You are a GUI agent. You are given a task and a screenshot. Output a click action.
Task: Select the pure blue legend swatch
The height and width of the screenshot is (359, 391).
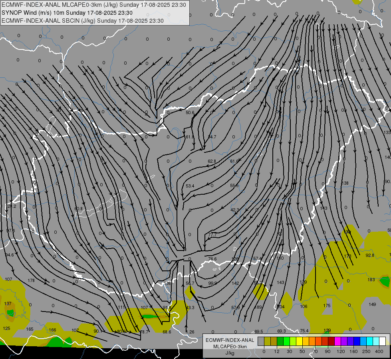coord(357,341)
